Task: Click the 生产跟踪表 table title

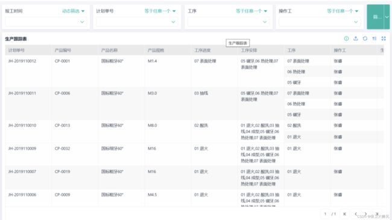Action: 16,39
